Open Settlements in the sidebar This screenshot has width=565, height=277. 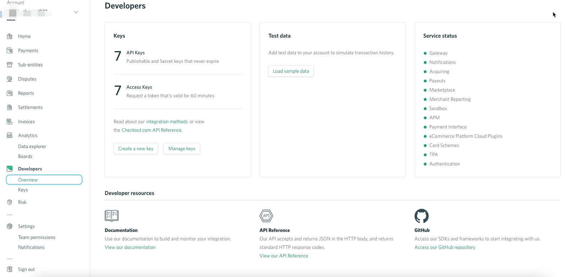coord(31,107)
